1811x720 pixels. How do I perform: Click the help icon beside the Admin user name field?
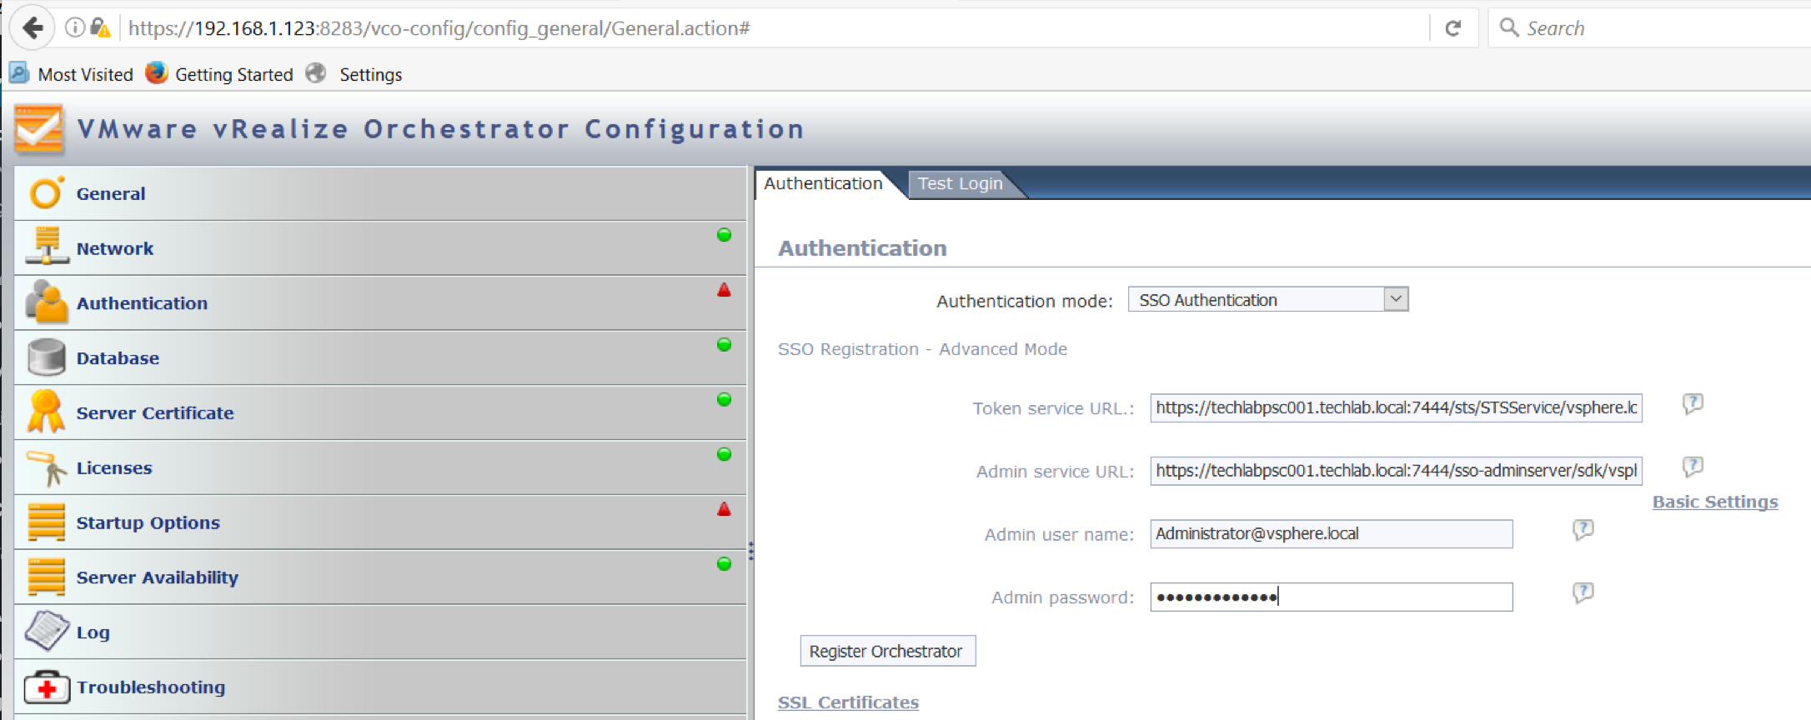1583,530
